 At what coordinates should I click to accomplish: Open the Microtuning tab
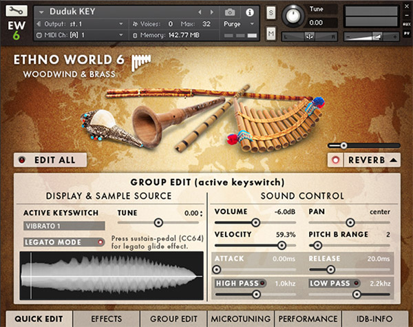[x=240, y=319]
